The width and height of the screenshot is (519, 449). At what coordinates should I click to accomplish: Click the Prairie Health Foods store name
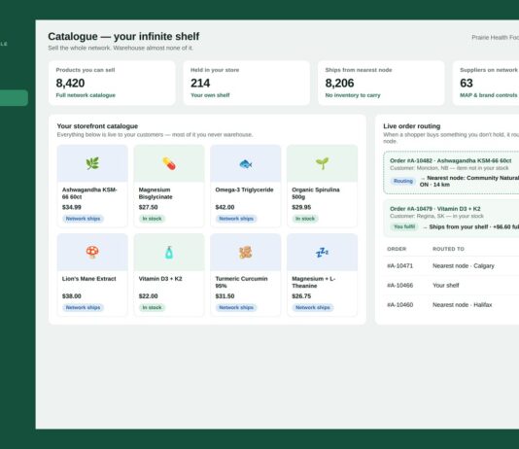(495, 37)
